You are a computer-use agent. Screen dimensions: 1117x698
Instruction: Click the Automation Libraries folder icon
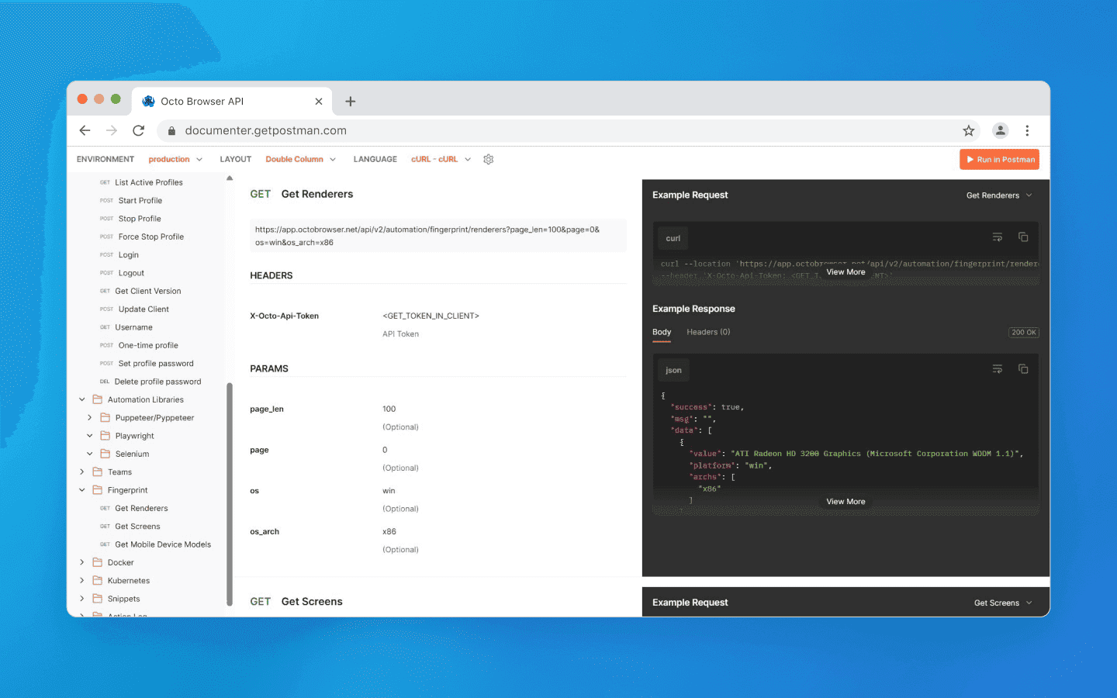coord(98,399)
